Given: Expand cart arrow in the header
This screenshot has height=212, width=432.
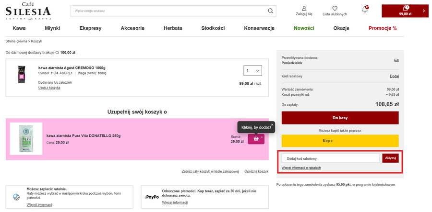Looking at the screenshot, I should (x=423, y=11).
